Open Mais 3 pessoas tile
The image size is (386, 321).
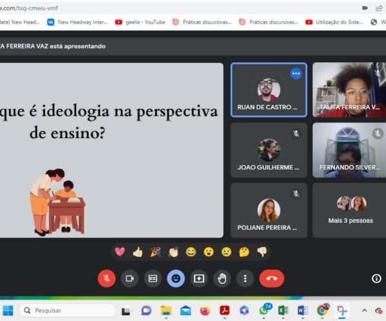(349, 210)
